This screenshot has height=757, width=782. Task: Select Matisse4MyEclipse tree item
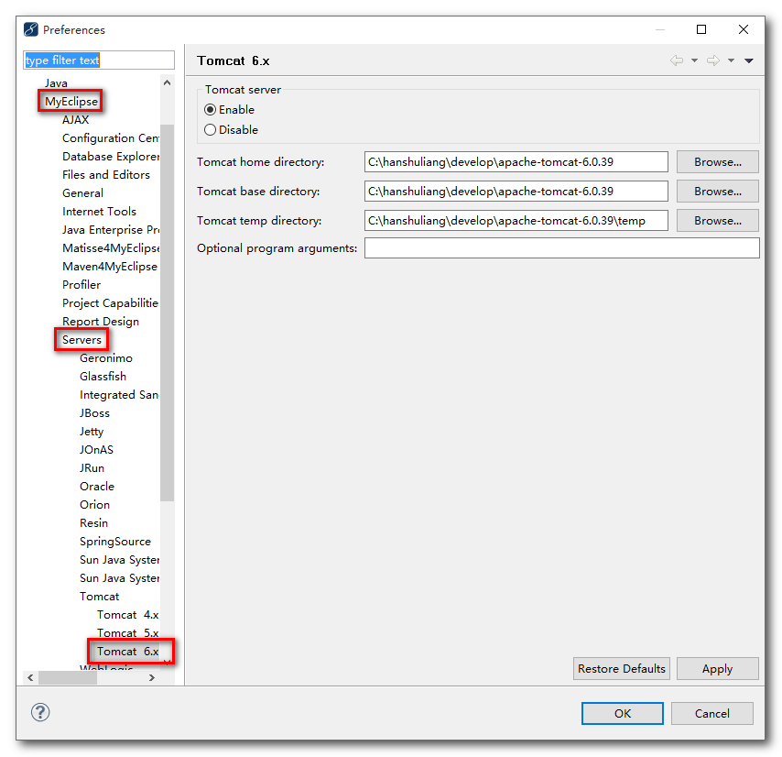[x=110, y=248]
